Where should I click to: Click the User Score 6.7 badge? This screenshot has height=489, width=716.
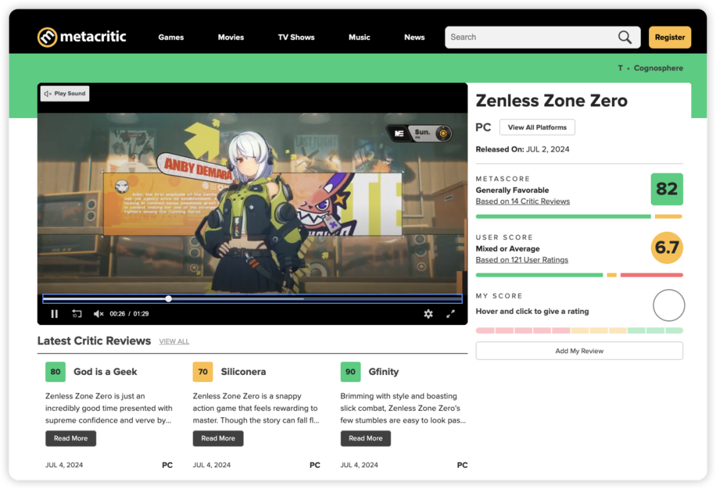(667, 247)
